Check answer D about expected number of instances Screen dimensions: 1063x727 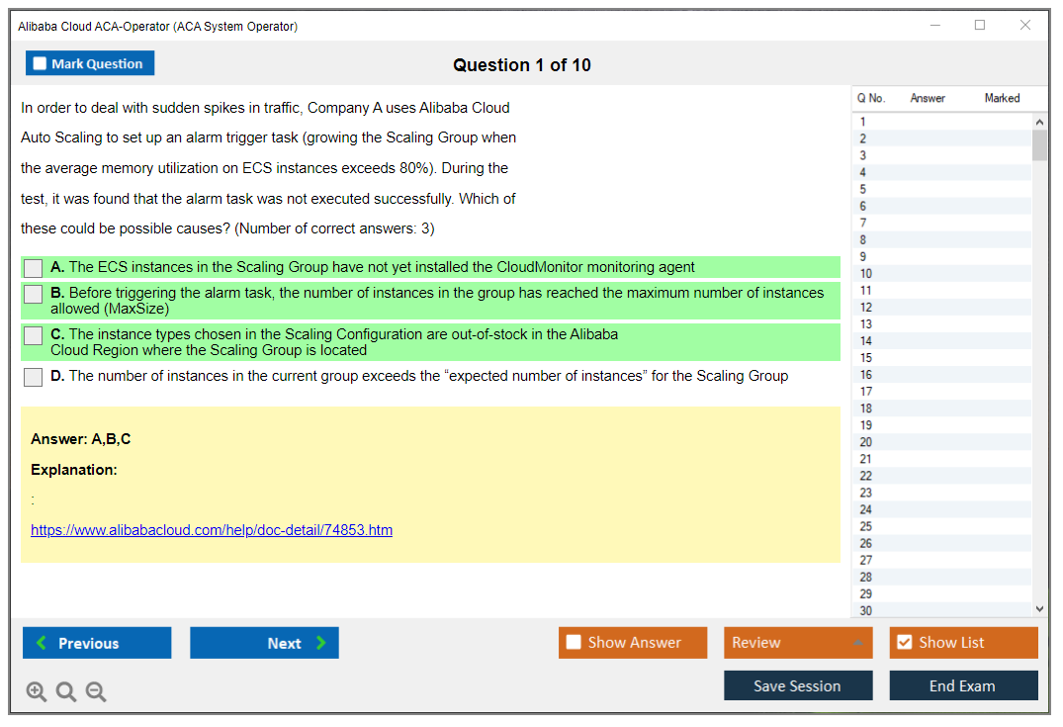(34, 377)
